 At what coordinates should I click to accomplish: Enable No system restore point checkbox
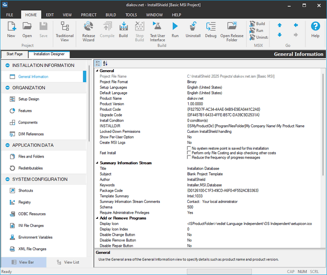[x=189, y=148]
